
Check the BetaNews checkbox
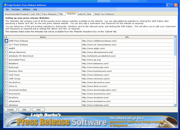click(6, 64)
